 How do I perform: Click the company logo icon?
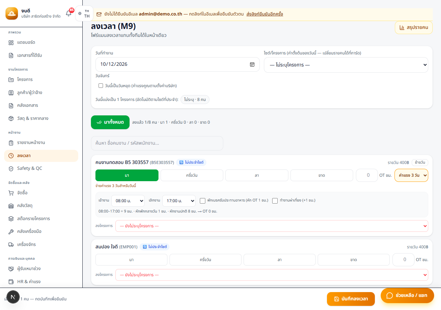pos(11,13)
